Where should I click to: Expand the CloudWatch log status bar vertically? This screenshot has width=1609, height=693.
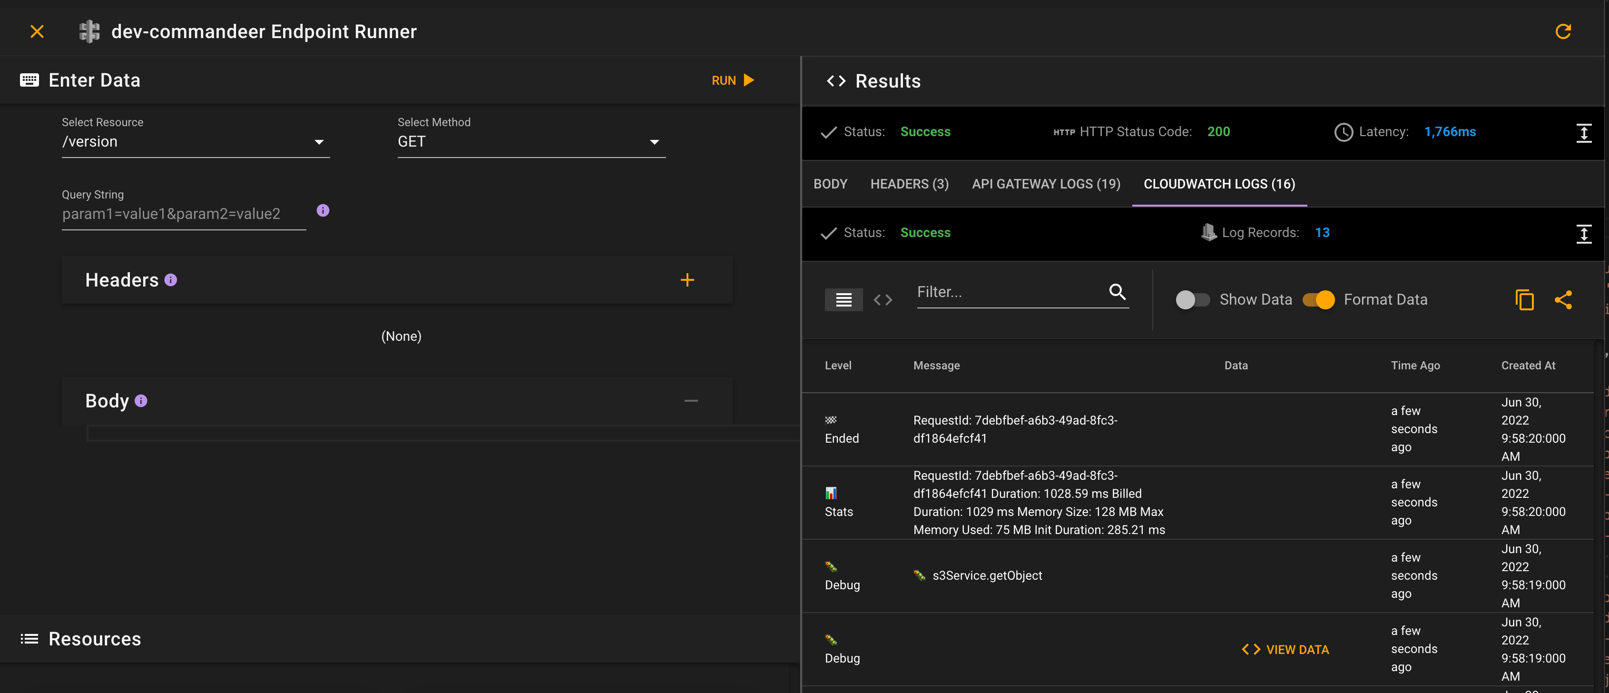[x=1583, y=234]
